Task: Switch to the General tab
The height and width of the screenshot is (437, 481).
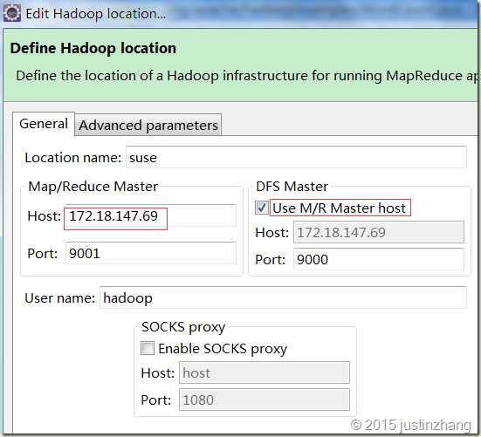Action: pyautogui.click(x=44, y=124)
